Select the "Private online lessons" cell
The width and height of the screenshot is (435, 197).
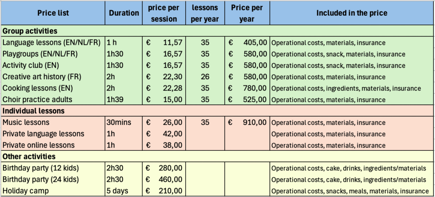tap(39, 145)
